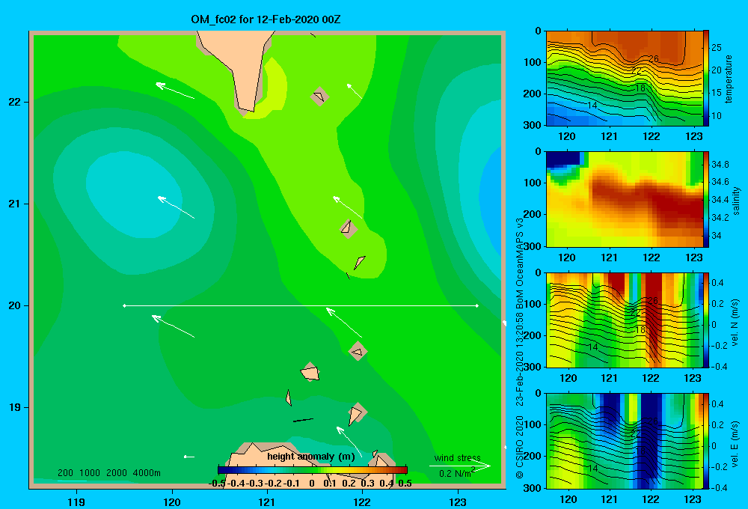Image resolution: width=748 pixels, height=509 pixels.
Task: Click the CSIRO 2020 BoM OceanMAPS copyright text
Action: point(520,349)
